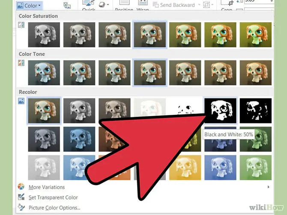Choose the Grayscale recolor thumbnail
The width and height of the screenshot is (287, 215).
click(79, 110)
